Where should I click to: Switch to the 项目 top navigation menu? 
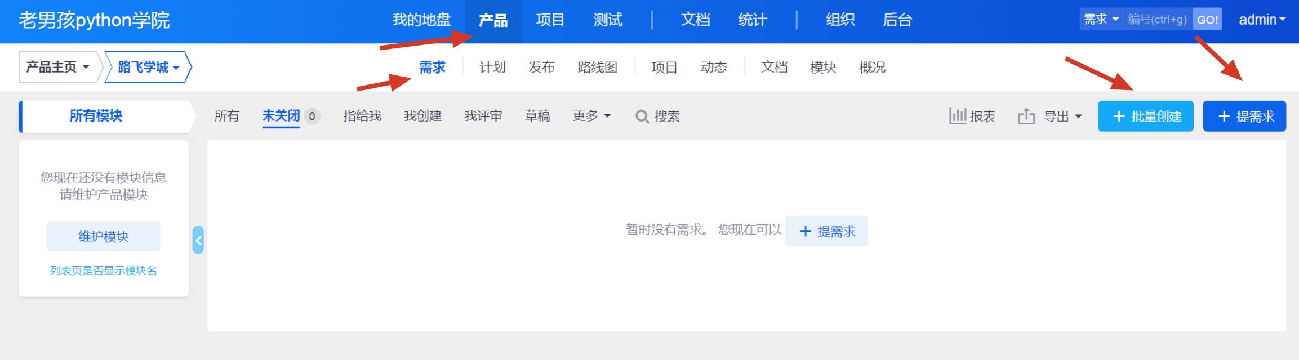[x=550, y=20]
